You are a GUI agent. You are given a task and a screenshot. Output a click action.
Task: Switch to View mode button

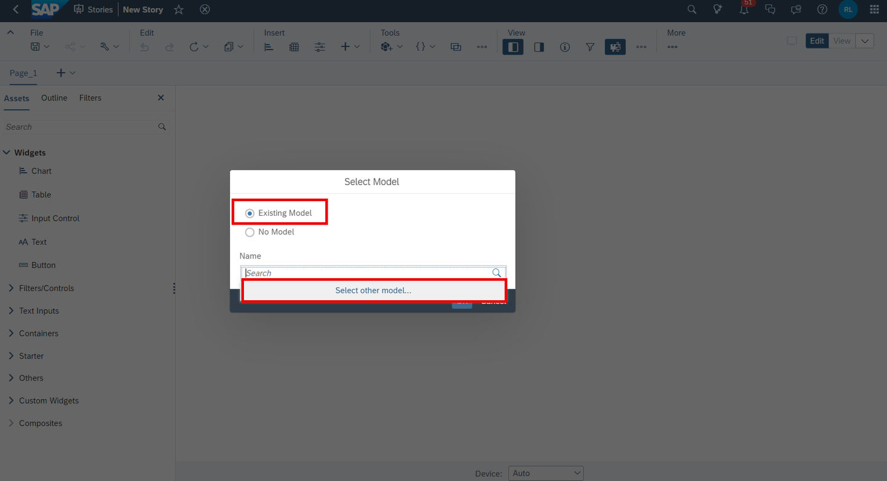coord(842,41)
